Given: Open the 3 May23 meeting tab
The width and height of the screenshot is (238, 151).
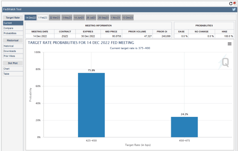Looking at the screenshot, I should click(x=67, y=17).
